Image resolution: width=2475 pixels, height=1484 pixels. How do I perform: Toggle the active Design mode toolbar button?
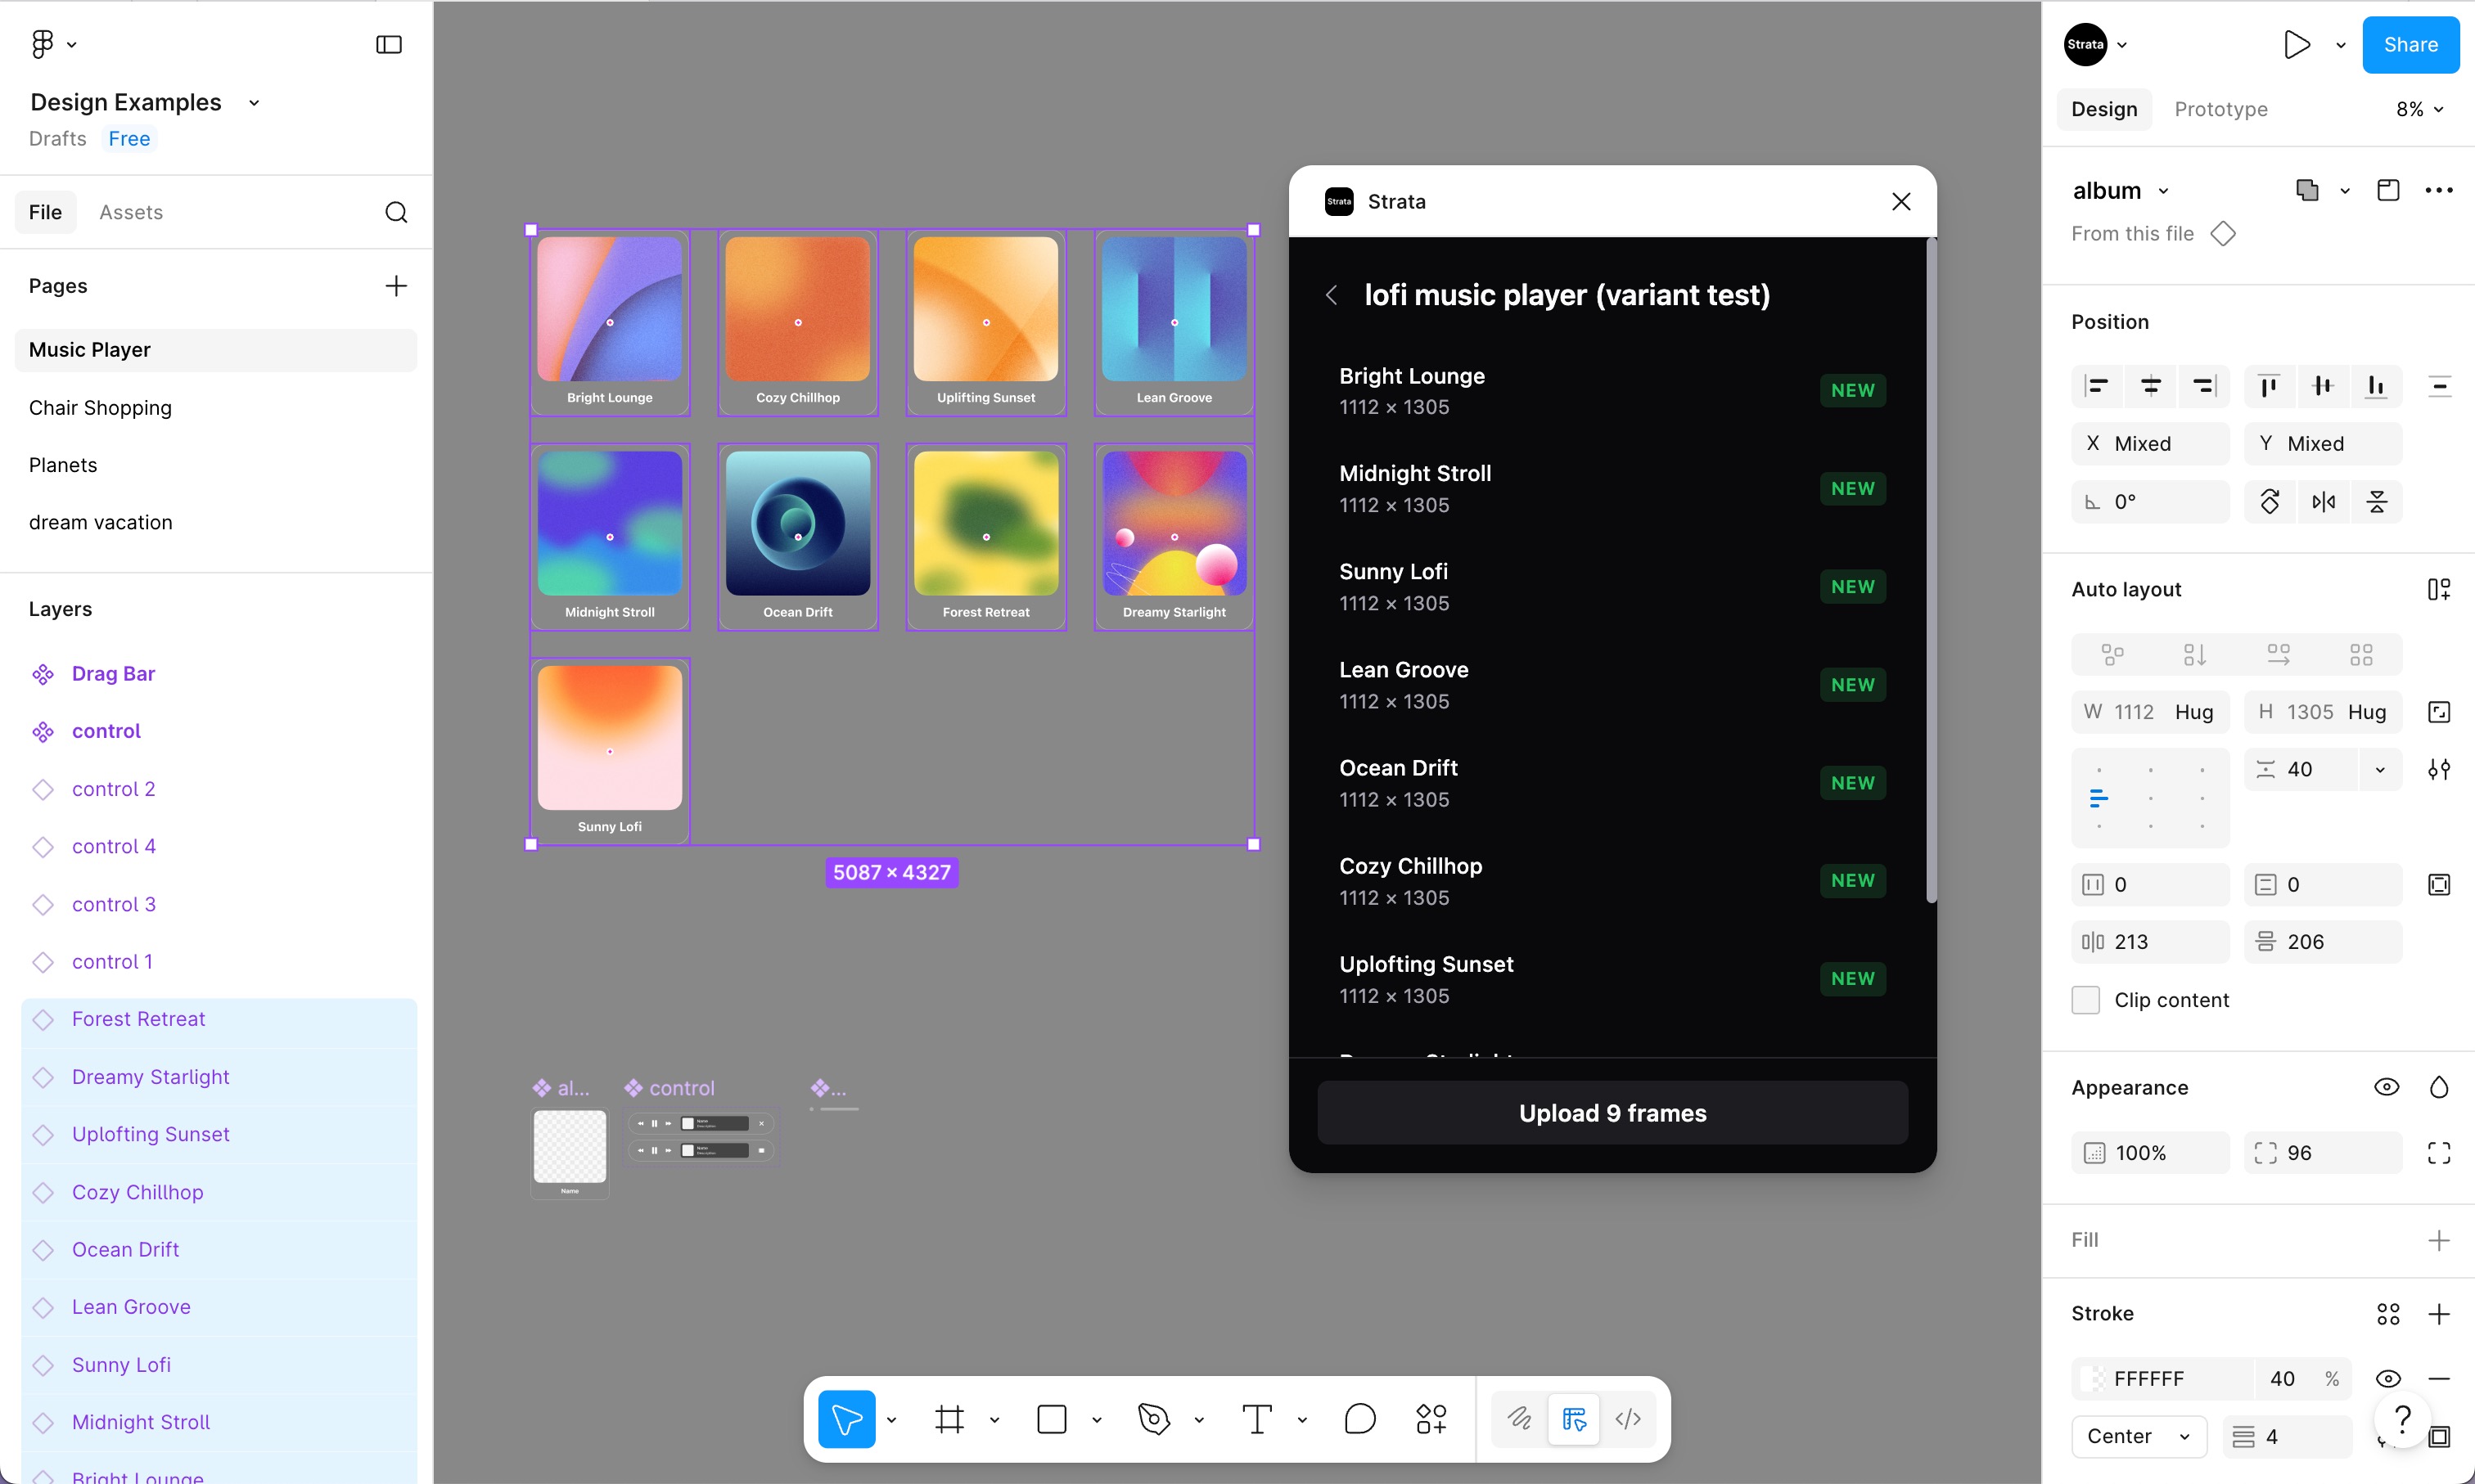tap(1574, 1419)
